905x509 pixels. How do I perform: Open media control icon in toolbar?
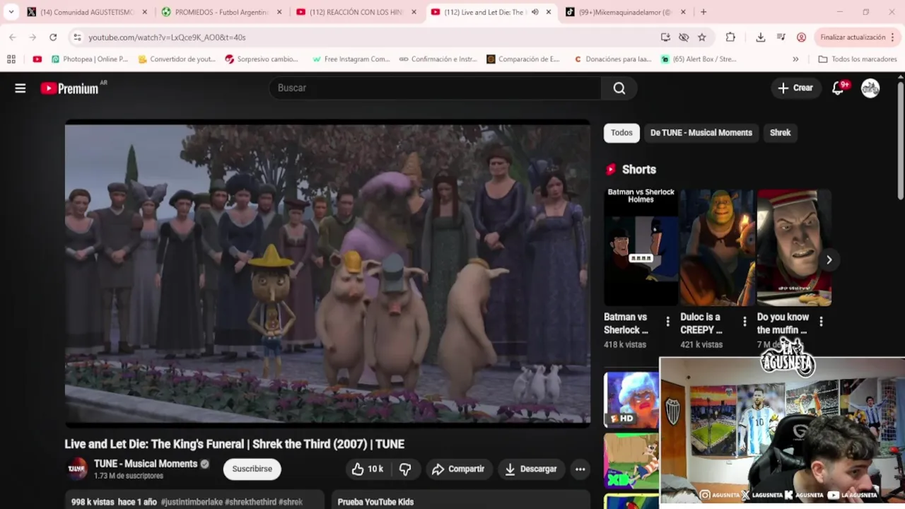pos(781,37)
